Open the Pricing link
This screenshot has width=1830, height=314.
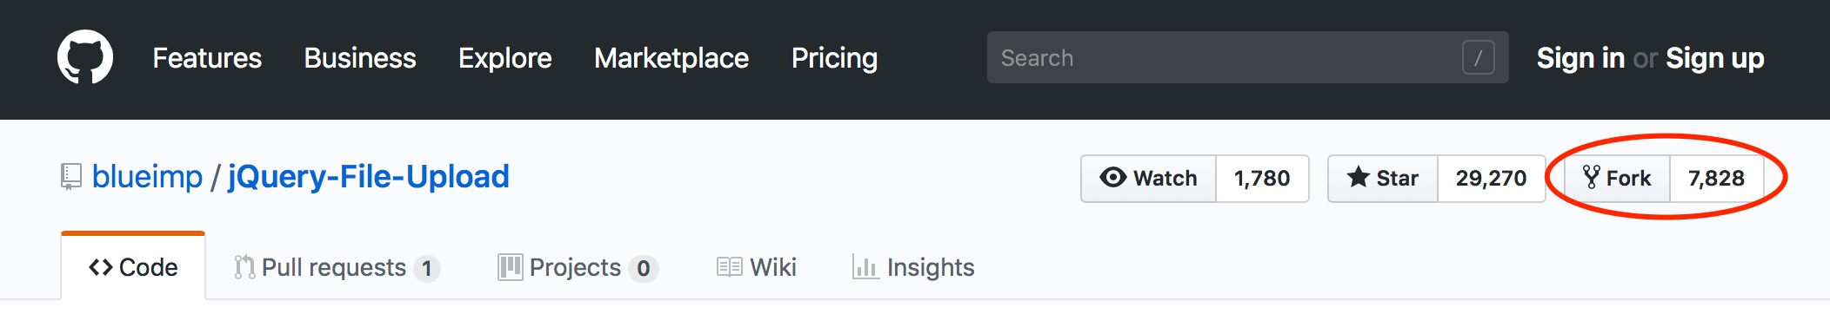(834, 58)
